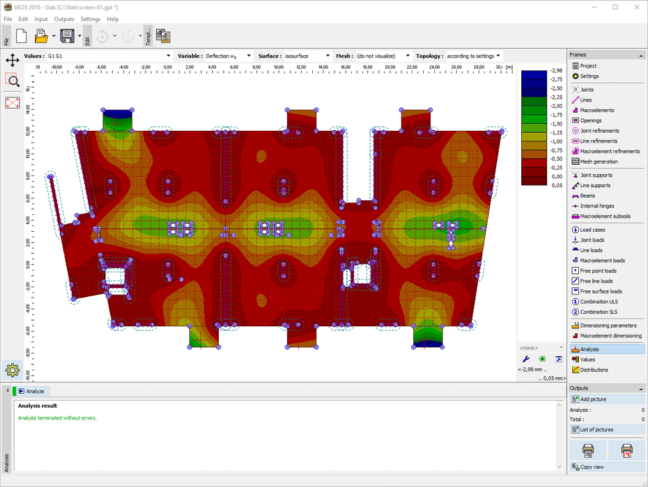The height and width of the screenshot is (487, 648).
Task: Click the Save file floppy icon
Action: click(67, 36)
